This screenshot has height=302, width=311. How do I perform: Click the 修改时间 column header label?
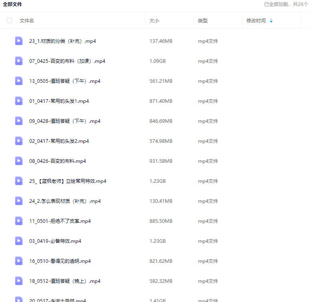coord(256,21)
